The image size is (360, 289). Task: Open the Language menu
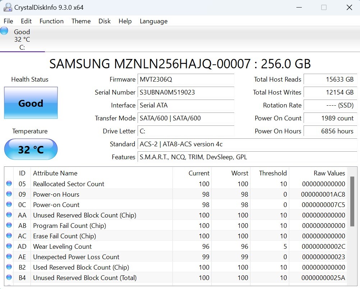tap(153, 21)
